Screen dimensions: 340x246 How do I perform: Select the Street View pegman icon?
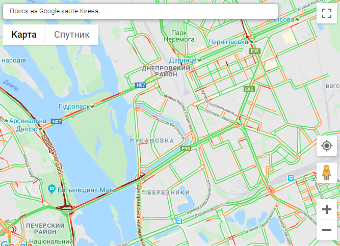327,173
